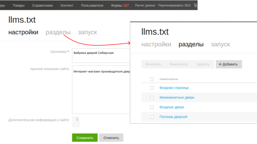Click the green Сохранить button

click(x=85, y=138)
